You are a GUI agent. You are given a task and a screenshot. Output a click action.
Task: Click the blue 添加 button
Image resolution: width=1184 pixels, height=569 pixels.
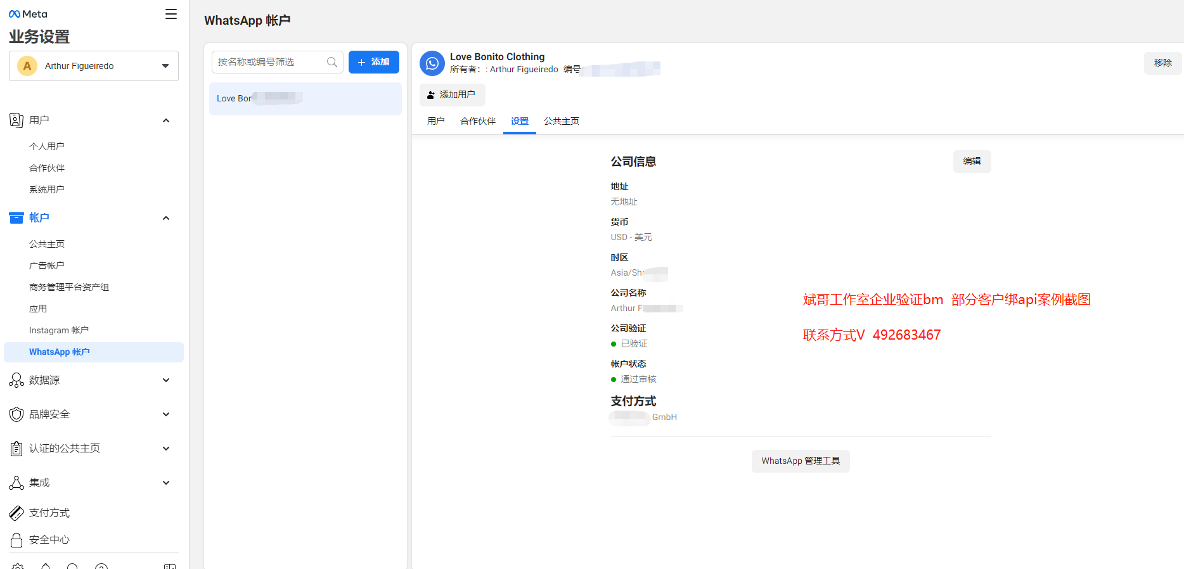click(x=374, y=62)
